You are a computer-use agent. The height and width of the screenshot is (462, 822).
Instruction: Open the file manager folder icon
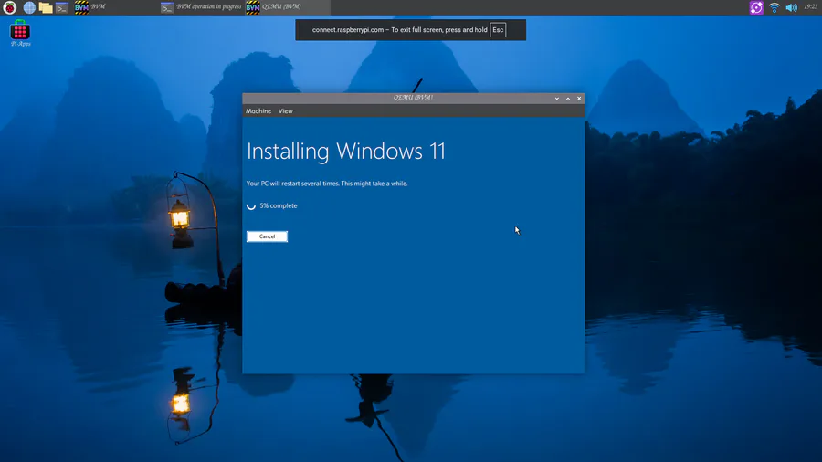coord(46,7)
